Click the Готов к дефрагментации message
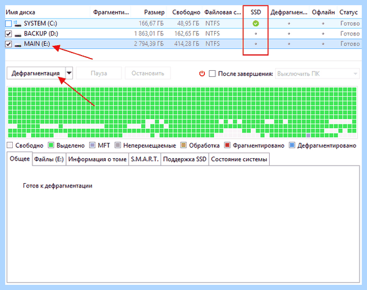The height and width of the screenshot is (290, 367). [x=57, y=186]
